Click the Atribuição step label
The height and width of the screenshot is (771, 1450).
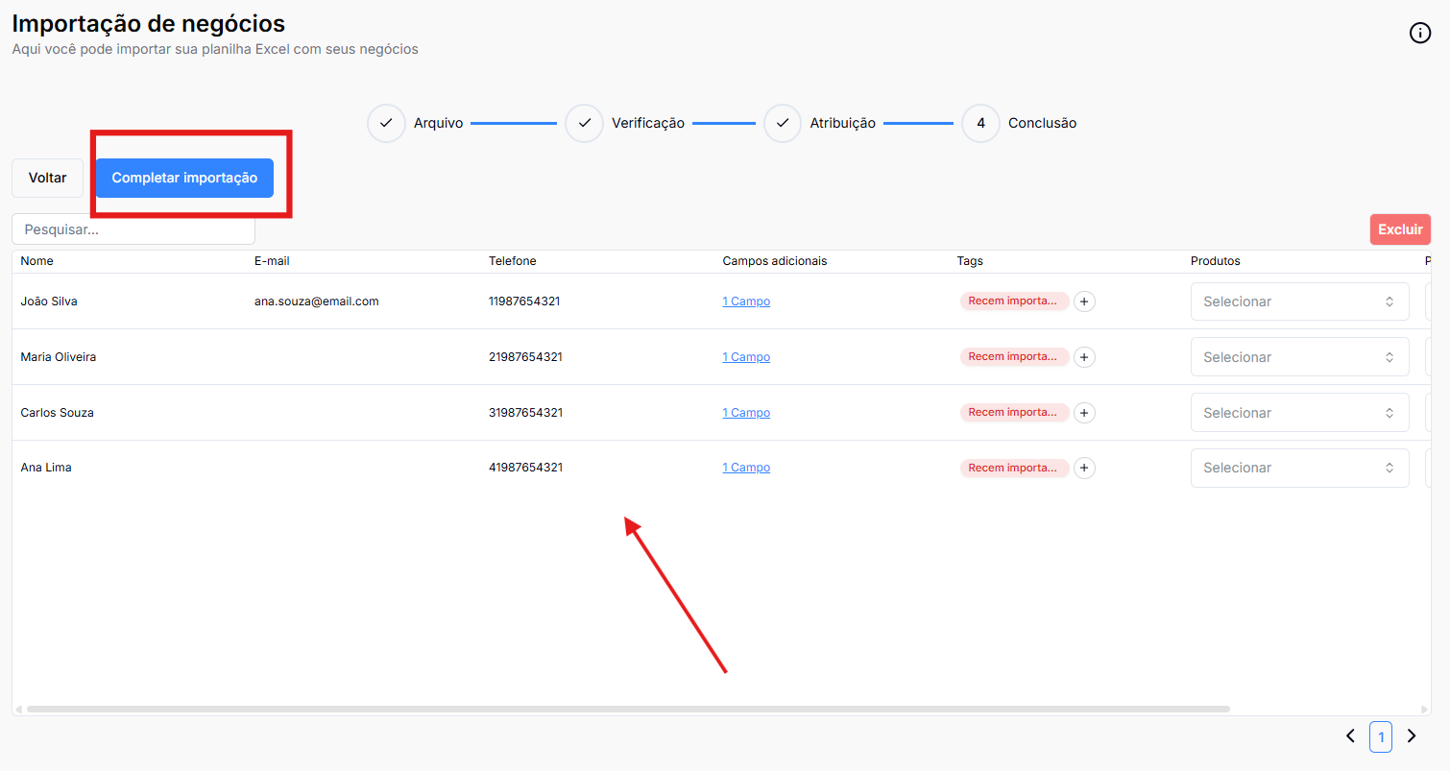coord(843,124)
